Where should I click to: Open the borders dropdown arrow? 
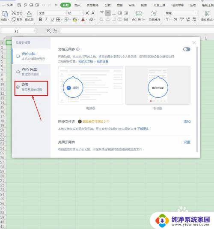click(x=62, y=19)
